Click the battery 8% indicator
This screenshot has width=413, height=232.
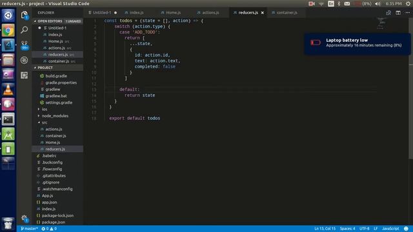(x=362, y=4)
